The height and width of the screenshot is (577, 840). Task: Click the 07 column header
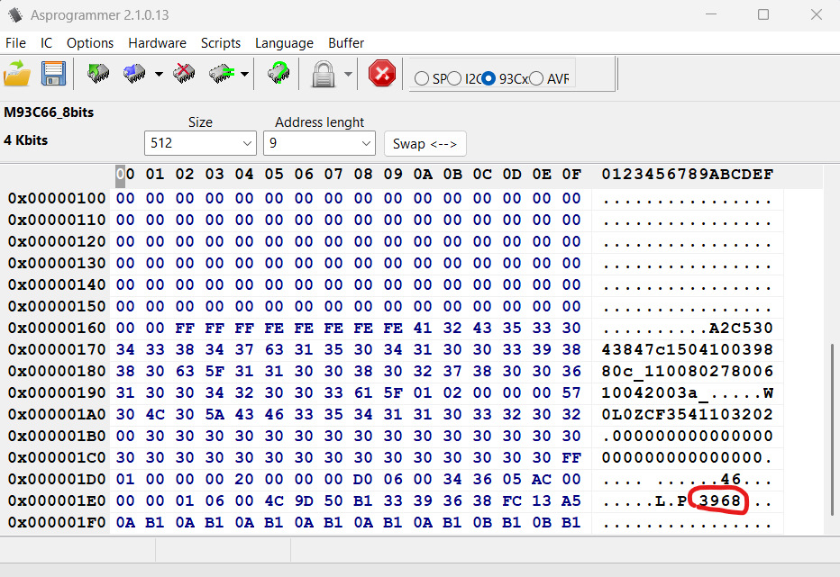(x=333, y=175)
